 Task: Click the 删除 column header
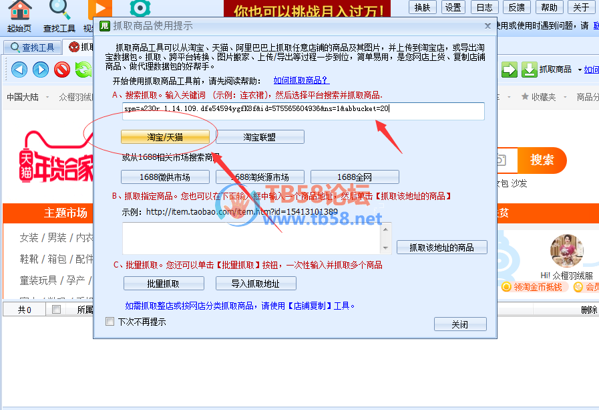tap(589, 310)
